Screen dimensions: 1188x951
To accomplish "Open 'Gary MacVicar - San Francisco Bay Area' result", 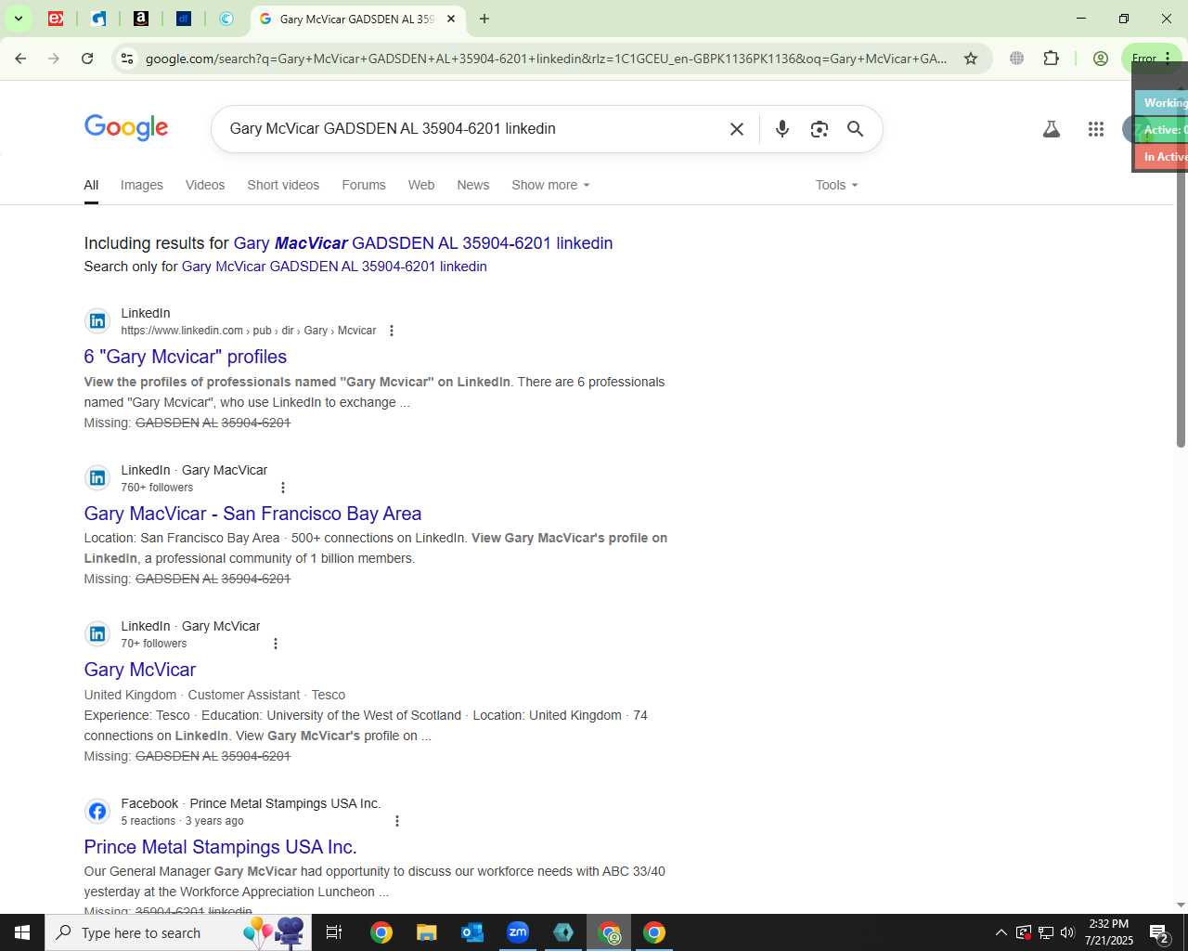I will pyautogui.click(x=252, y=514).
